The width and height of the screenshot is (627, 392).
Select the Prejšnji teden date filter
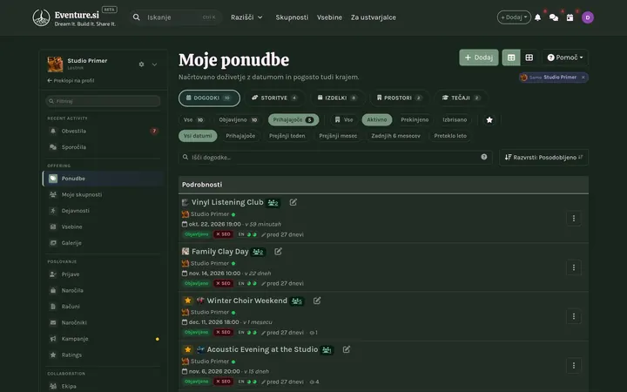(287, 136)
